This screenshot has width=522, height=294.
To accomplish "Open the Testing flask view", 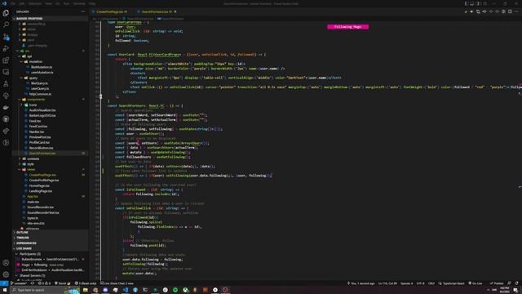I will (6, 83).
